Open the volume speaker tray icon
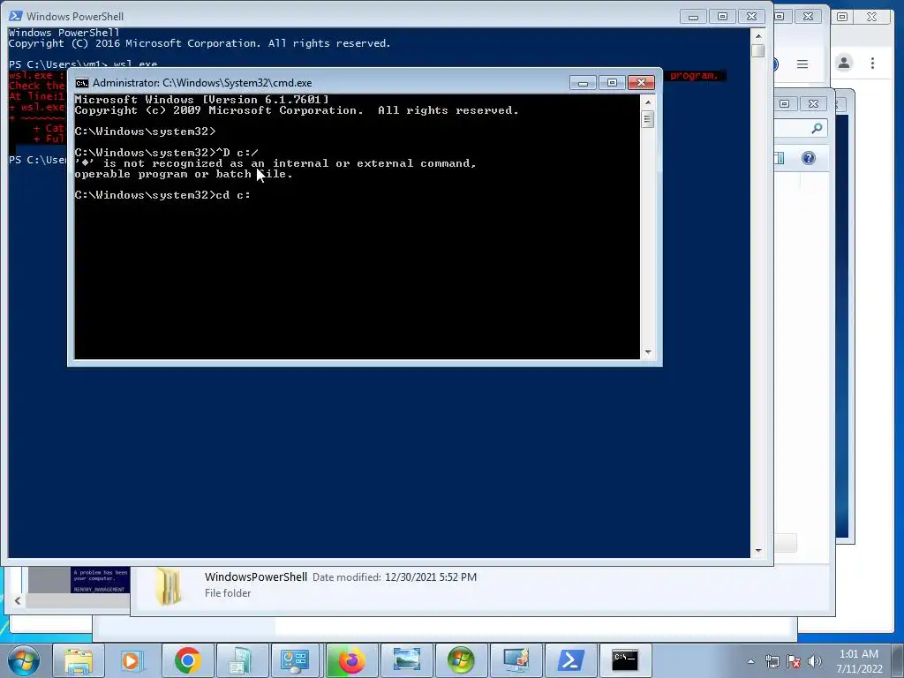Image resolution: width=904 pixels, height=678 pixels. pyautogui.click(x=815, y=661)
